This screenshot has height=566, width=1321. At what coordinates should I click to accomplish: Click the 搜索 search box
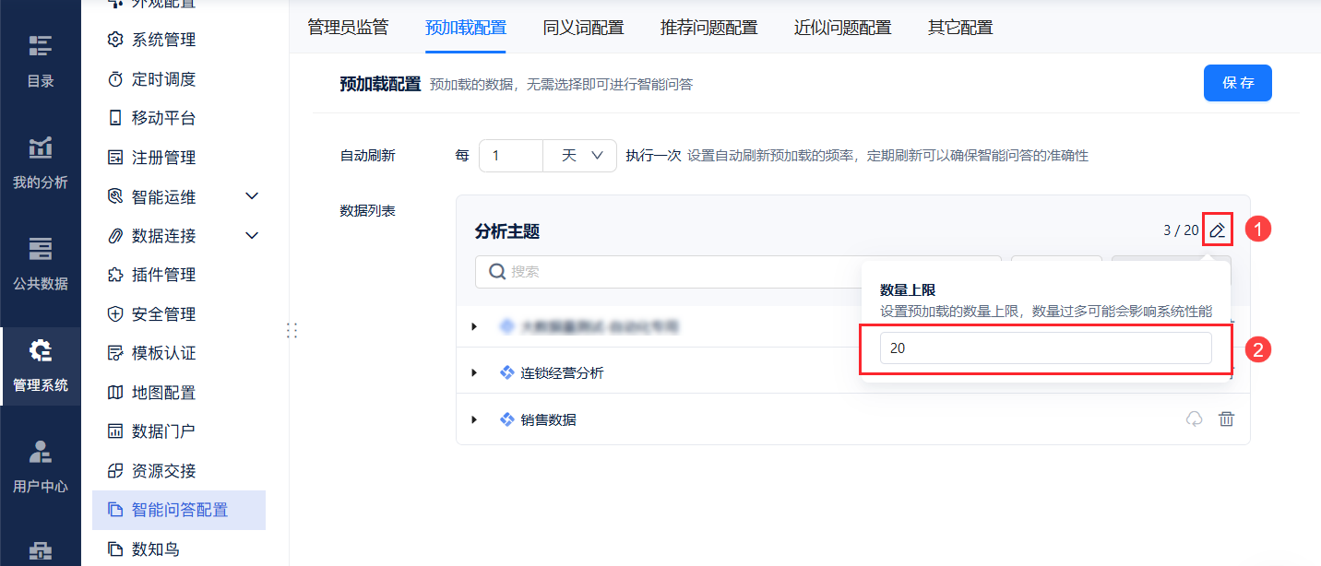pyautogui.click(x=738, y=272)
